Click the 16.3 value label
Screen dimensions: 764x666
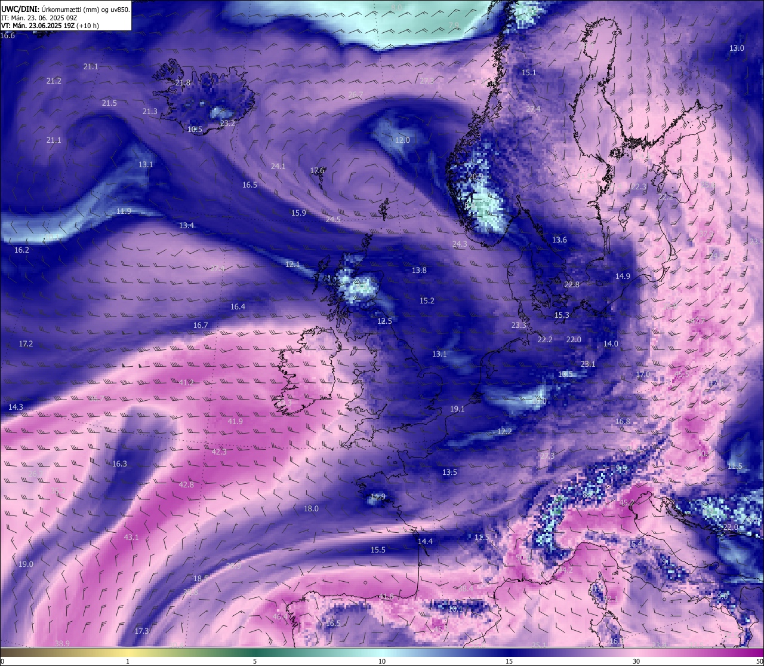[119, 464]
